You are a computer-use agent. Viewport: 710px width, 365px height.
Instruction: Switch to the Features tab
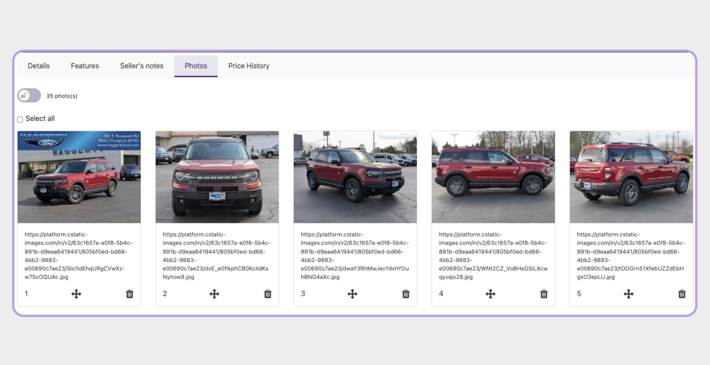(85, 66)
